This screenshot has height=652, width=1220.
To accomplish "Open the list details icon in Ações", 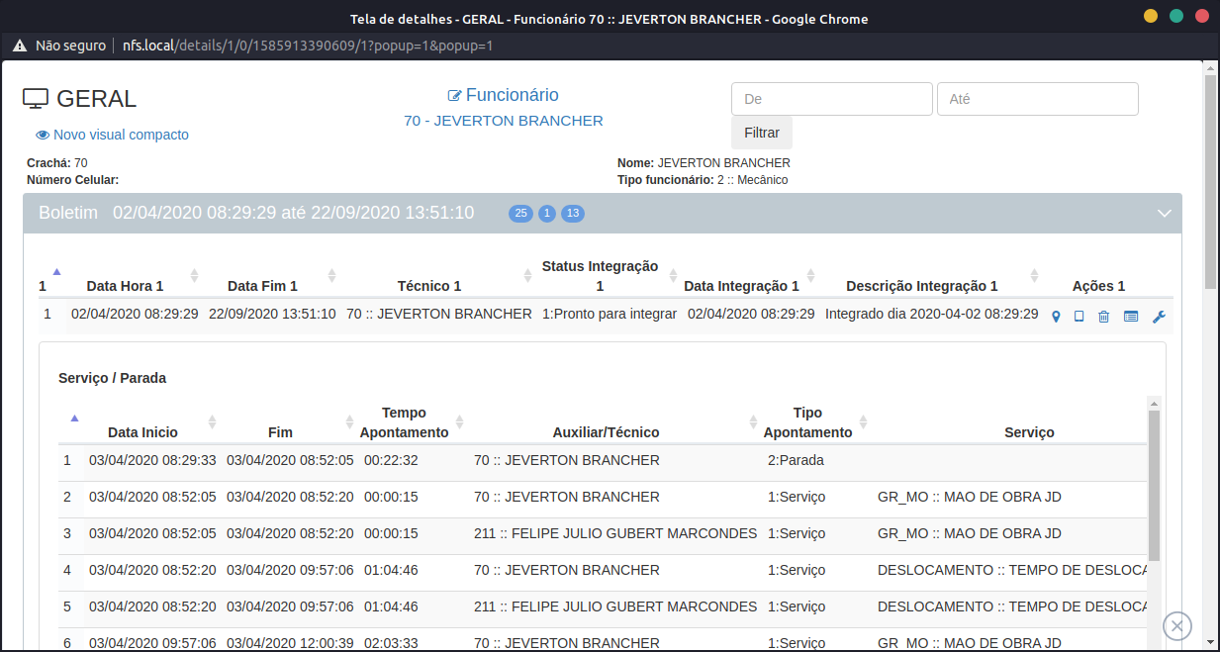I will point(1131,317).
